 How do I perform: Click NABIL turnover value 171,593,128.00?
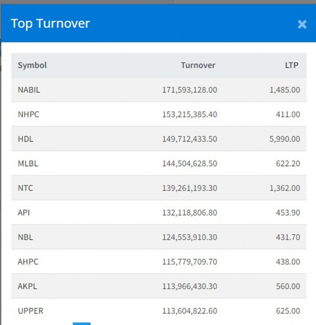coord(189,90)
